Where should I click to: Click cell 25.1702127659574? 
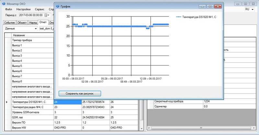point(96,102)
